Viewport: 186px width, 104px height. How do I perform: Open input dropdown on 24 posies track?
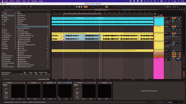click(168, 33)
